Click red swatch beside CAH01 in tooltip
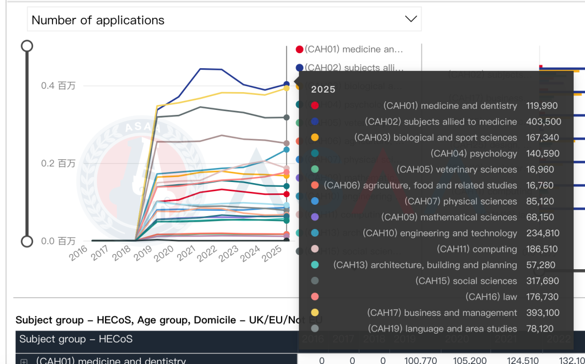 [x=315, y=106]
